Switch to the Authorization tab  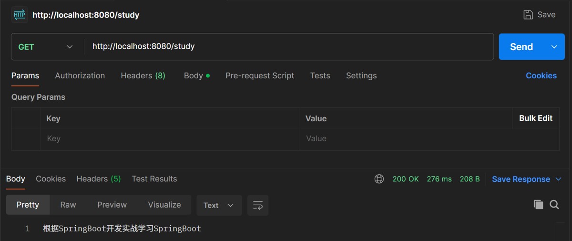80,75
